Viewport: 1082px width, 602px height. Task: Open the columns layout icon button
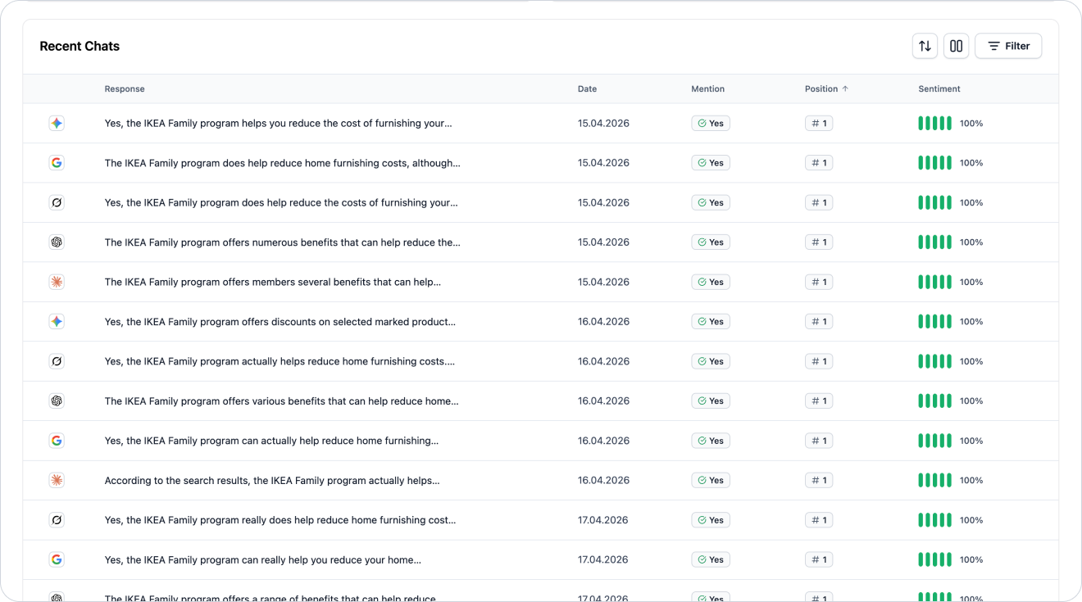956,46
